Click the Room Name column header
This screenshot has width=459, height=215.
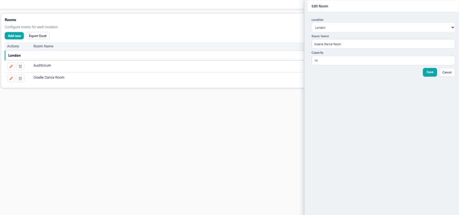coord(43,46)
